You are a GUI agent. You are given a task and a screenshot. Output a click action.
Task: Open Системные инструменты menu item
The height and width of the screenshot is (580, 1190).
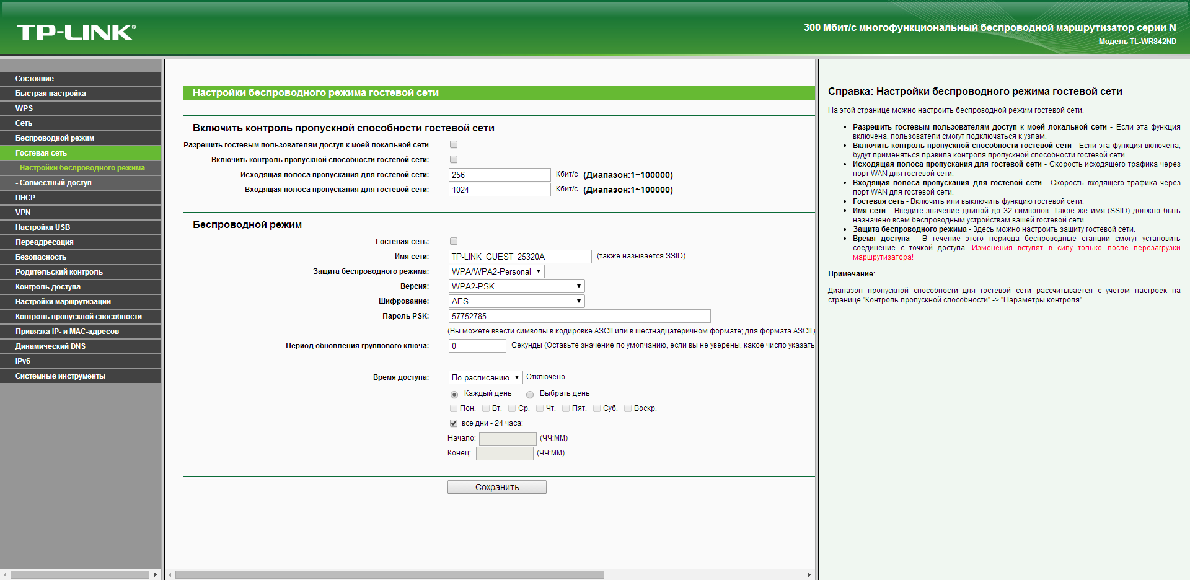[81, 376]
